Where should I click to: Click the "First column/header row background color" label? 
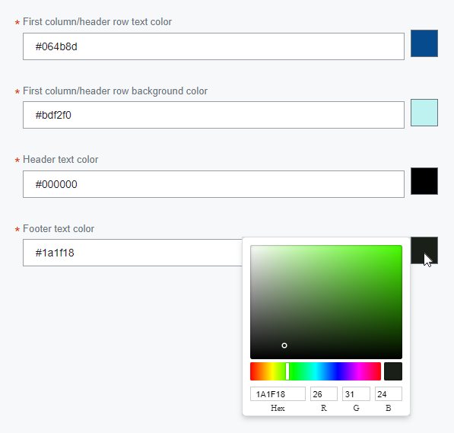point(116,91)
